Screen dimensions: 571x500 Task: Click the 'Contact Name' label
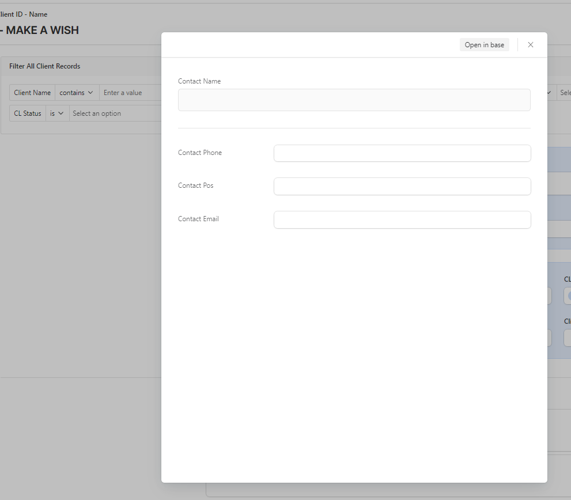199,81
